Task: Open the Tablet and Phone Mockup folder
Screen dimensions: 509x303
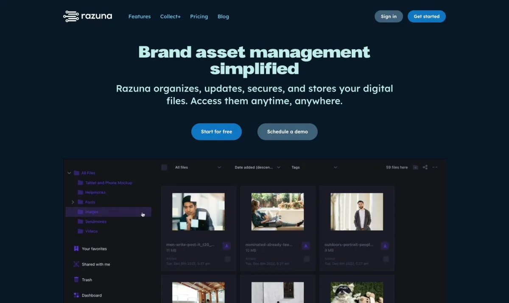Action: [x=109, y=183]
